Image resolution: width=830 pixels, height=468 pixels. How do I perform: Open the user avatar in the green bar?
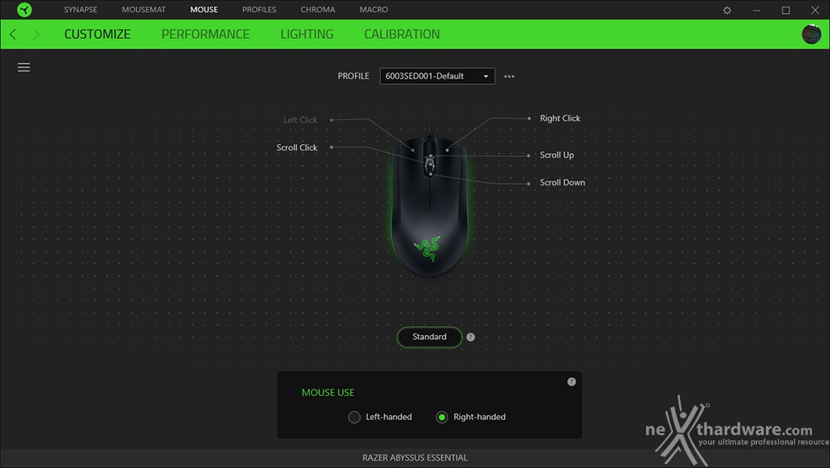click(811, 34)
